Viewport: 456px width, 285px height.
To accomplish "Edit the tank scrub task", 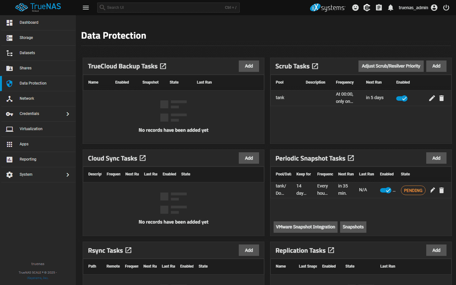I will coord(432,98).
